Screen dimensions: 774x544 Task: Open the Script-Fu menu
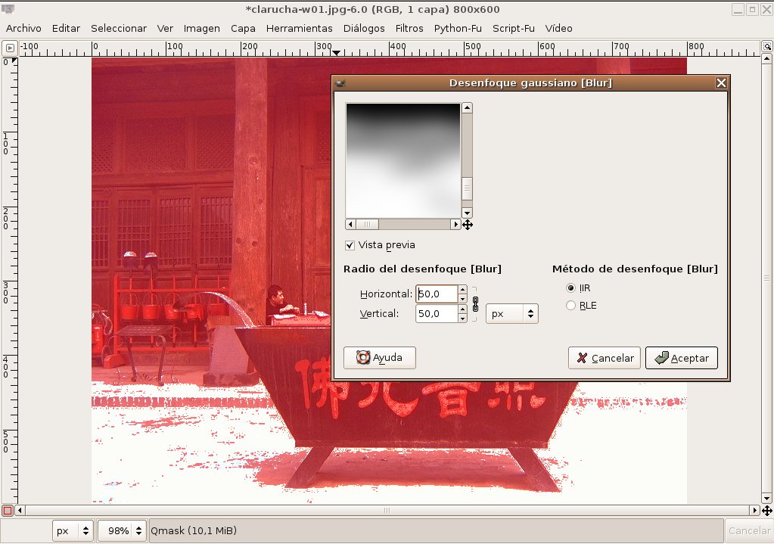[x=514, y=29]
